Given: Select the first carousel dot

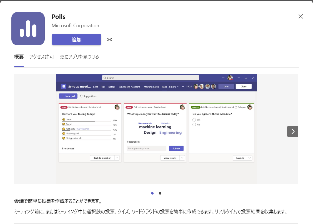Looking at the screenshot, I should pos(152,193).
